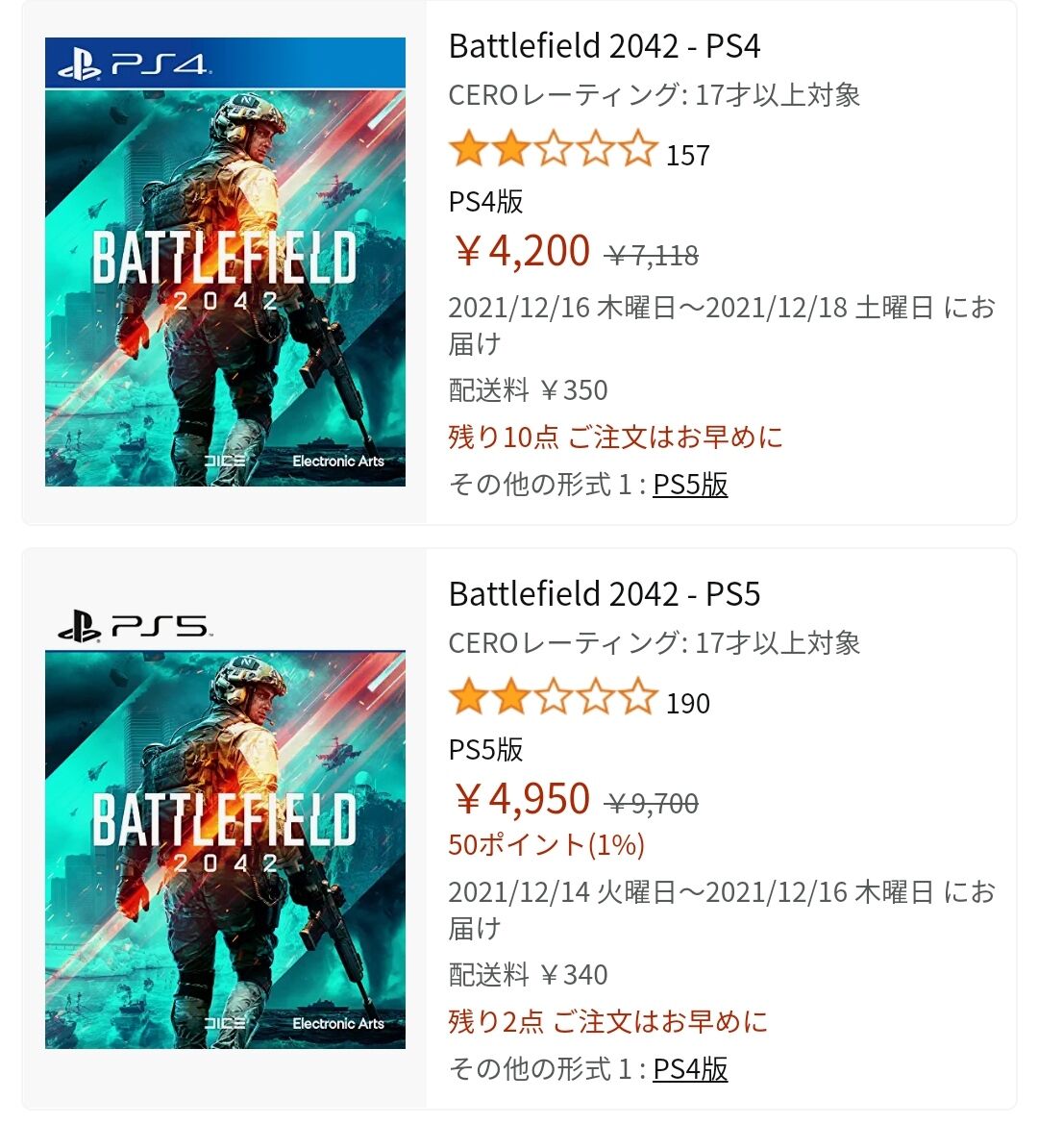Click the 157 review count link
1038x1124 pixels.
tap(687, 155)
